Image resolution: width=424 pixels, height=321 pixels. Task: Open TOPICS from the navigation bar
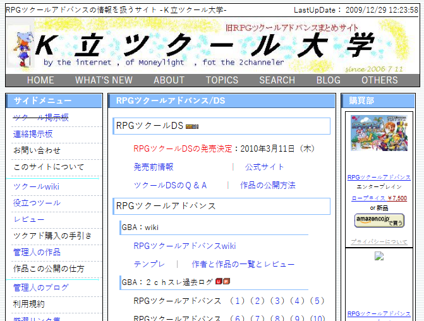(222, 80)
